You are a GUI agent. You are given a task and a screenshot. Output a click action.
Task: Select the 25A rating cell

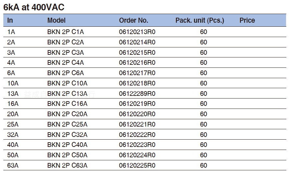pyautogui.click(x=13, y=124)
